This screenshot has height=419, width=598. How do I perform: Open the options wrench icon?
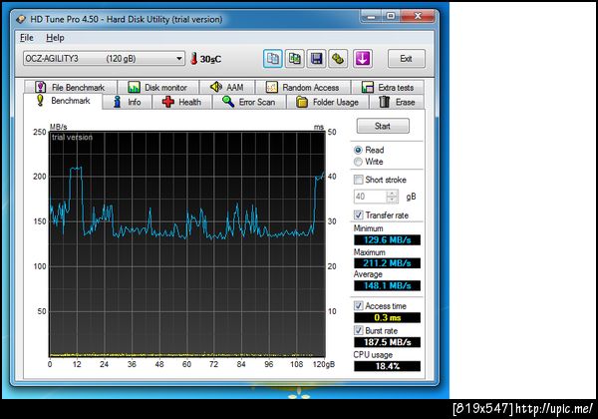point(338,59)
